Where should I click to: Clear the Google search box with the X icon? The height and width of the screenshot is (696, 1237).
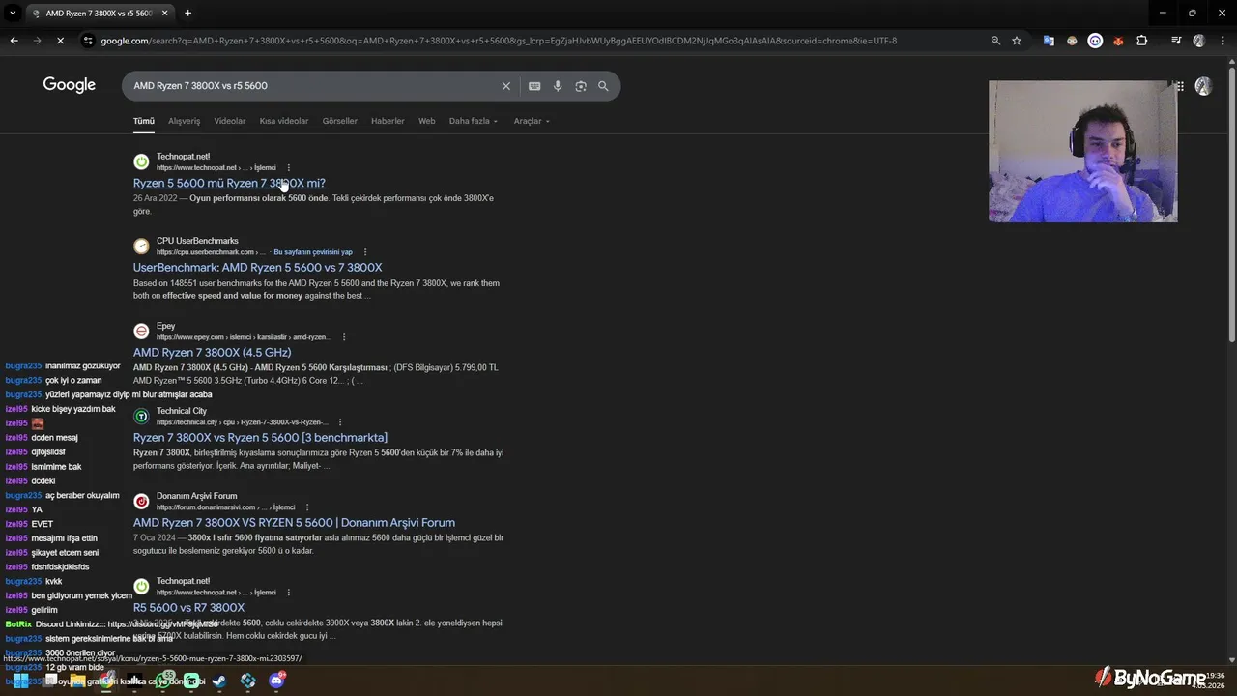point(505,86)
